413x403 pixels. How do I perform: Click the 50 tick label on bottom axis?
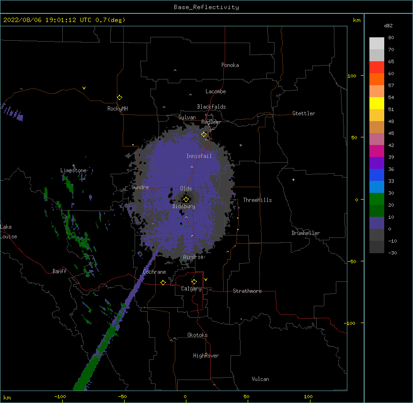(x=246, y=396)
